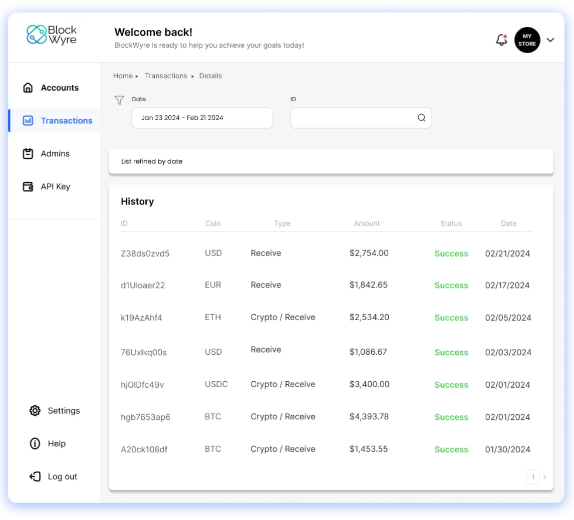Screen dimensions: 574x520
Task: Open transaction 76UxIkq00s
Action: [143, 352]
